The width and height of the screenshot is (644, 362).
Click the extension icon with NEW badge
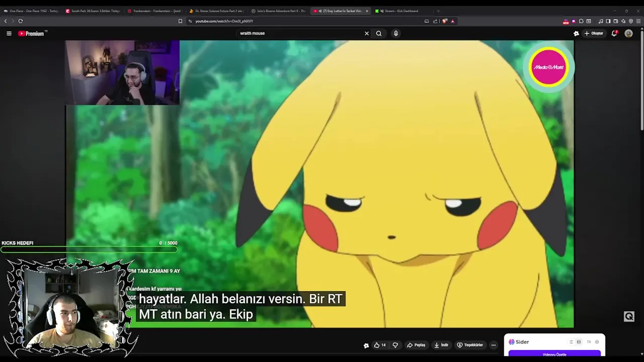pyautogui.click(x=566, y=21)
